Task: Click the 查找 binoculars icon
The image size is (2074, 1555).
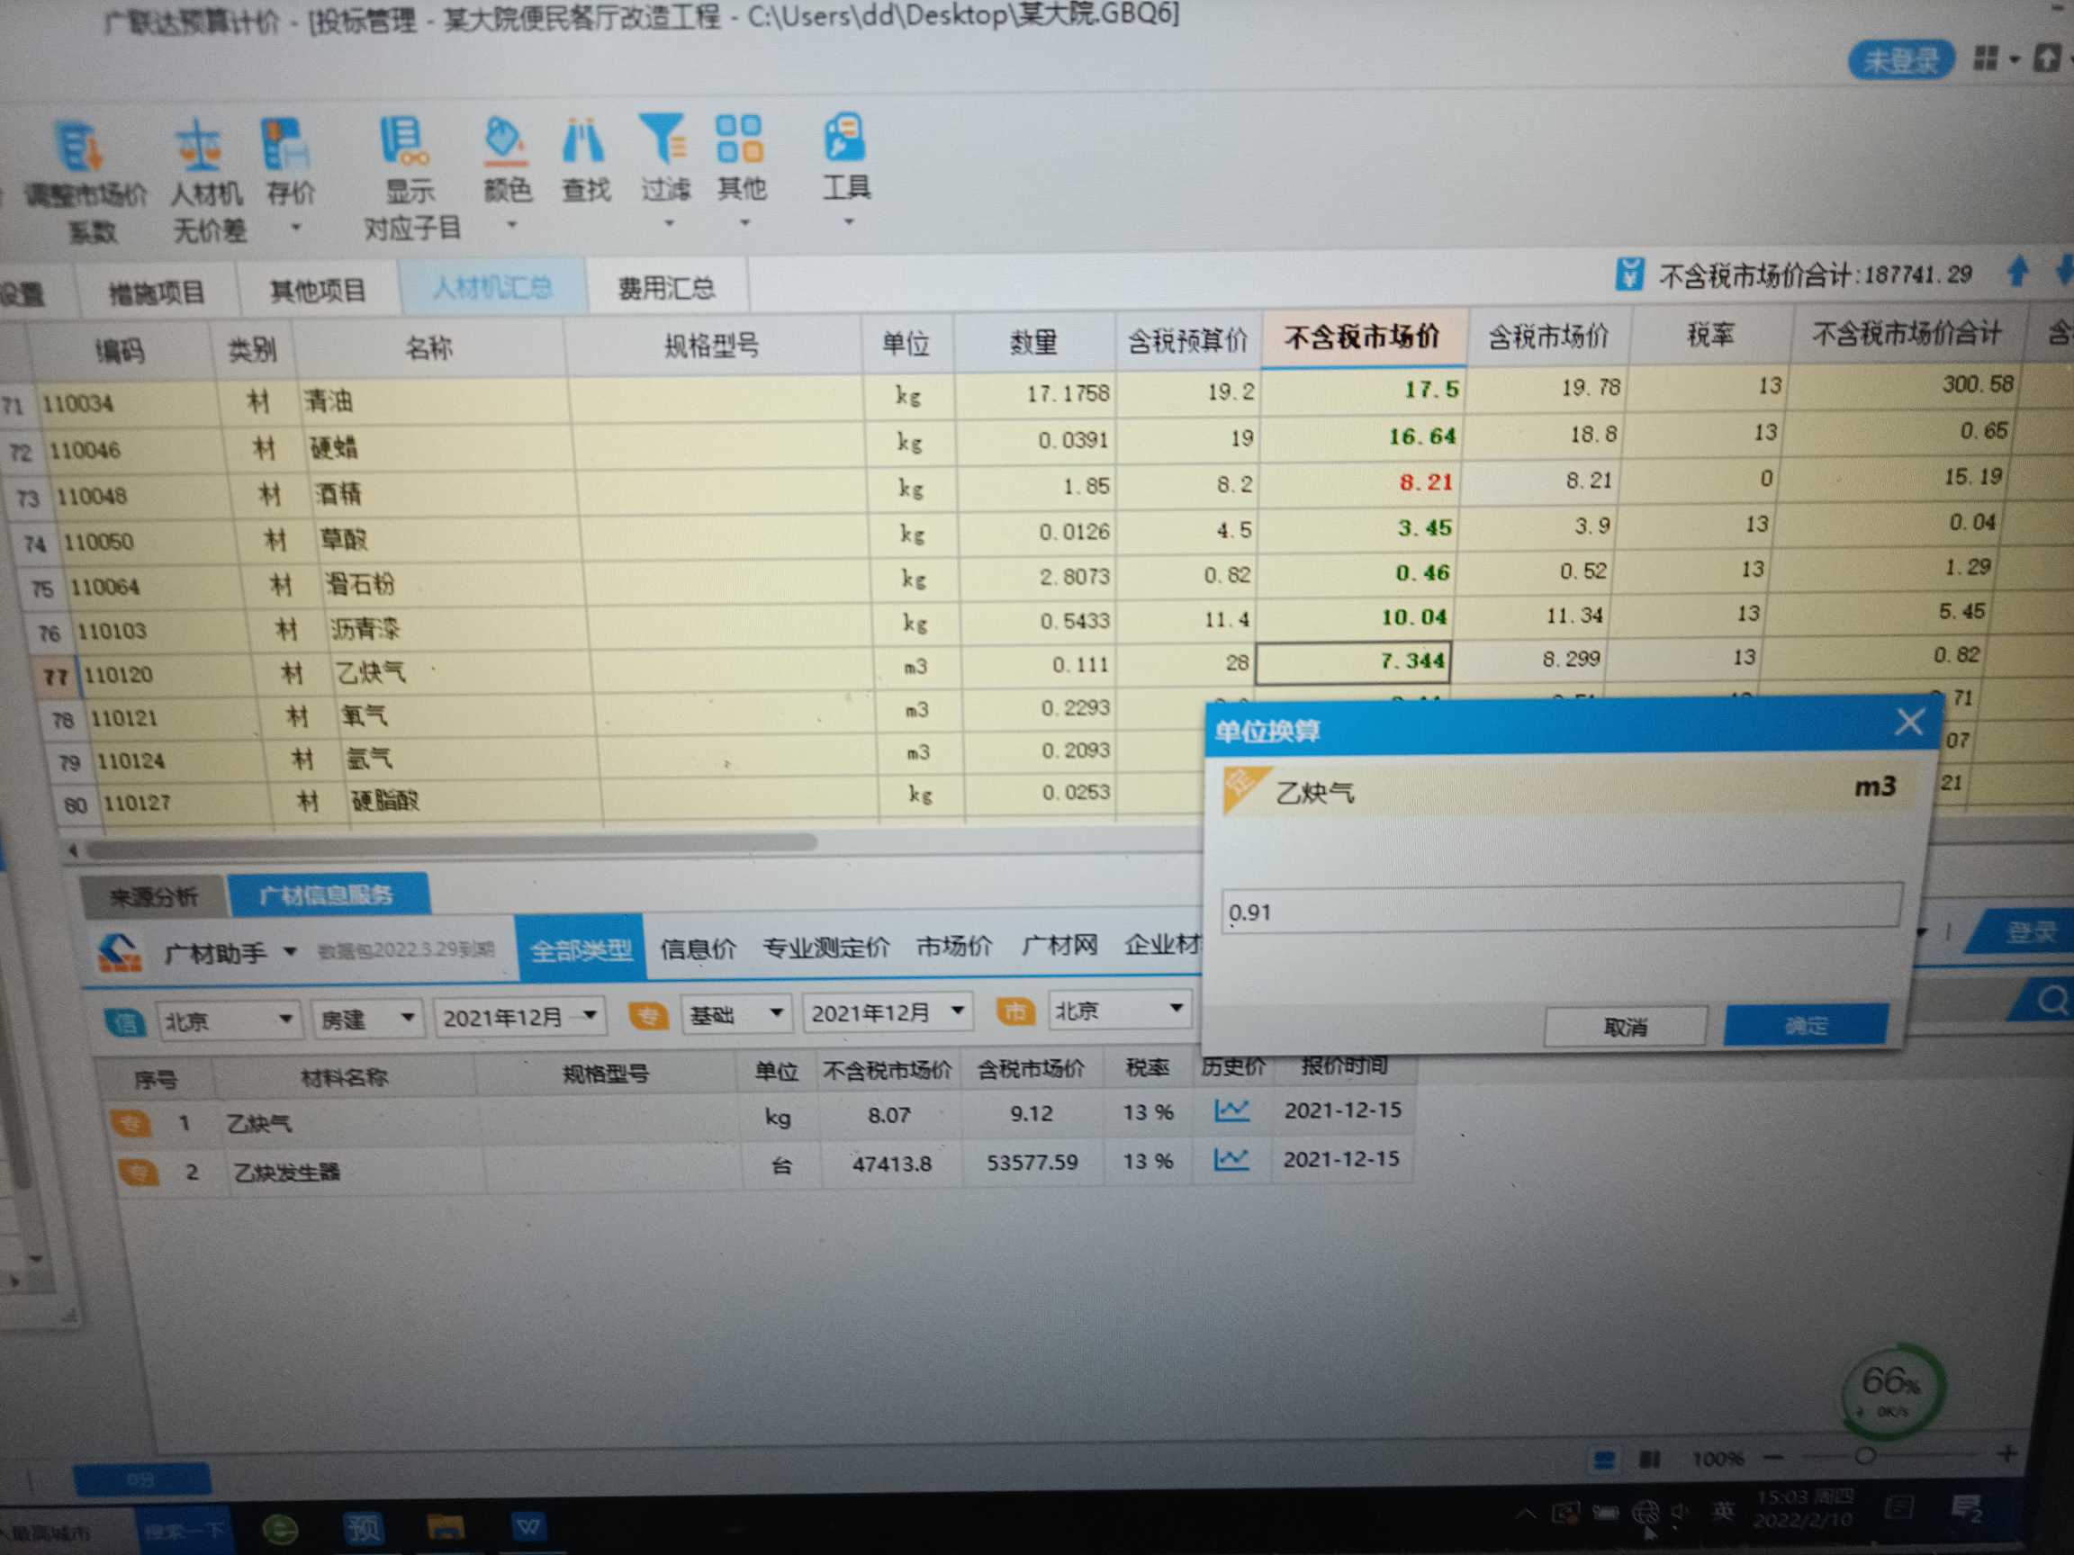Action: pos(584,140)
